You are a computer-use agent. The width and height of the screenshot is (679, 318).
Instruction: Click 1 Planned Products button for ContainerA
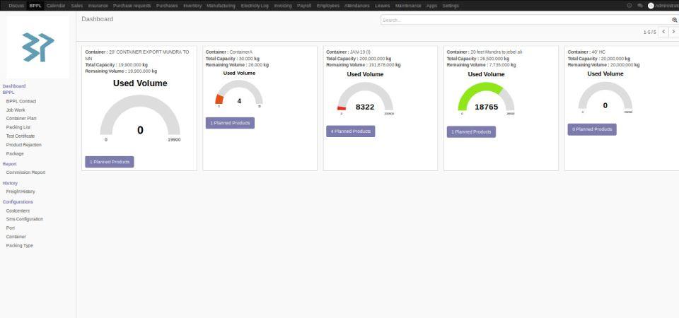click(x=230, y=123)
